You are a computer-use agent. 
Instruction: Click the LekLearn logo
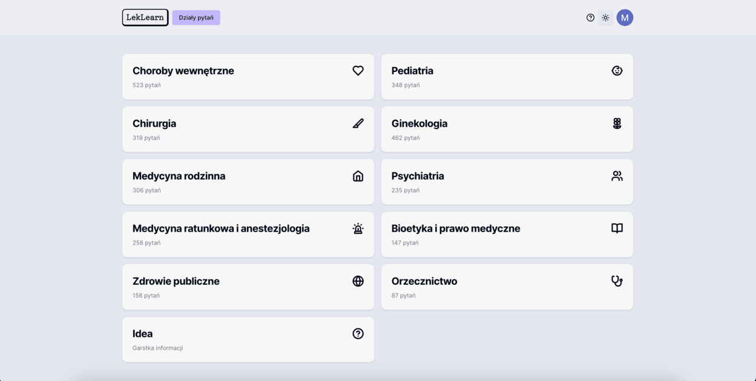pos(145,18)
